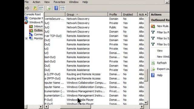194x109 pixels.
Task: Click the rule list scroll up arrow
Action: pos(146,15)
